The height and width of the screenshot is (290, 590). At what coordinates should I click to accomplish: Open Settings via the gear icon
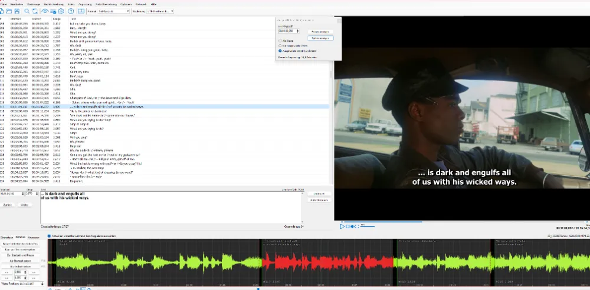(x=61, y=11)
